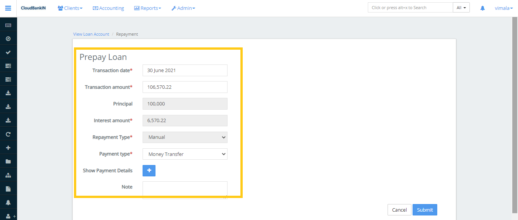Select the checkmark approvals icon in sidebar

8,52
